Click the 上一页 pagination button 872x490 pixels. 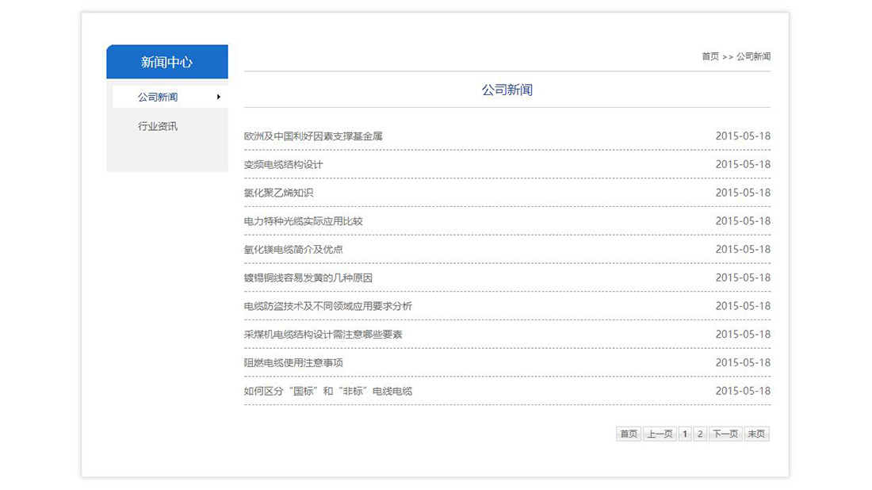(x=660, y=434)
